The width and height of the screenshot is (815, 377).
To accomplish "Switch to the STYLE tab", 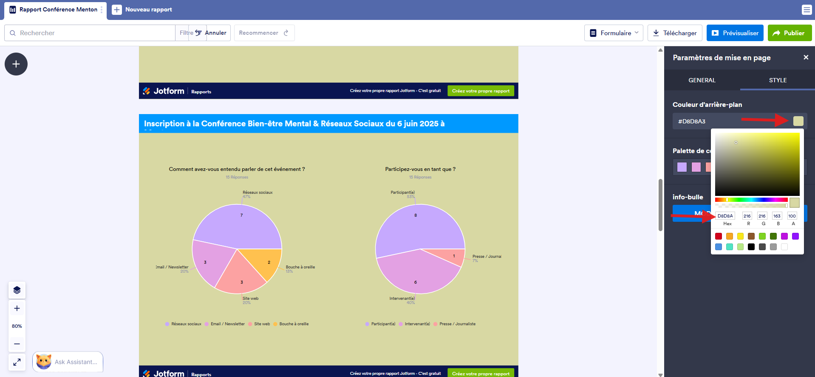I will (778, 80).
